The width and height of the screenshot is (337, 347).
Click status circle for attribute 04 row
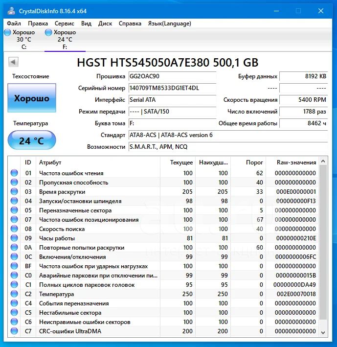[x=14, y=201]
